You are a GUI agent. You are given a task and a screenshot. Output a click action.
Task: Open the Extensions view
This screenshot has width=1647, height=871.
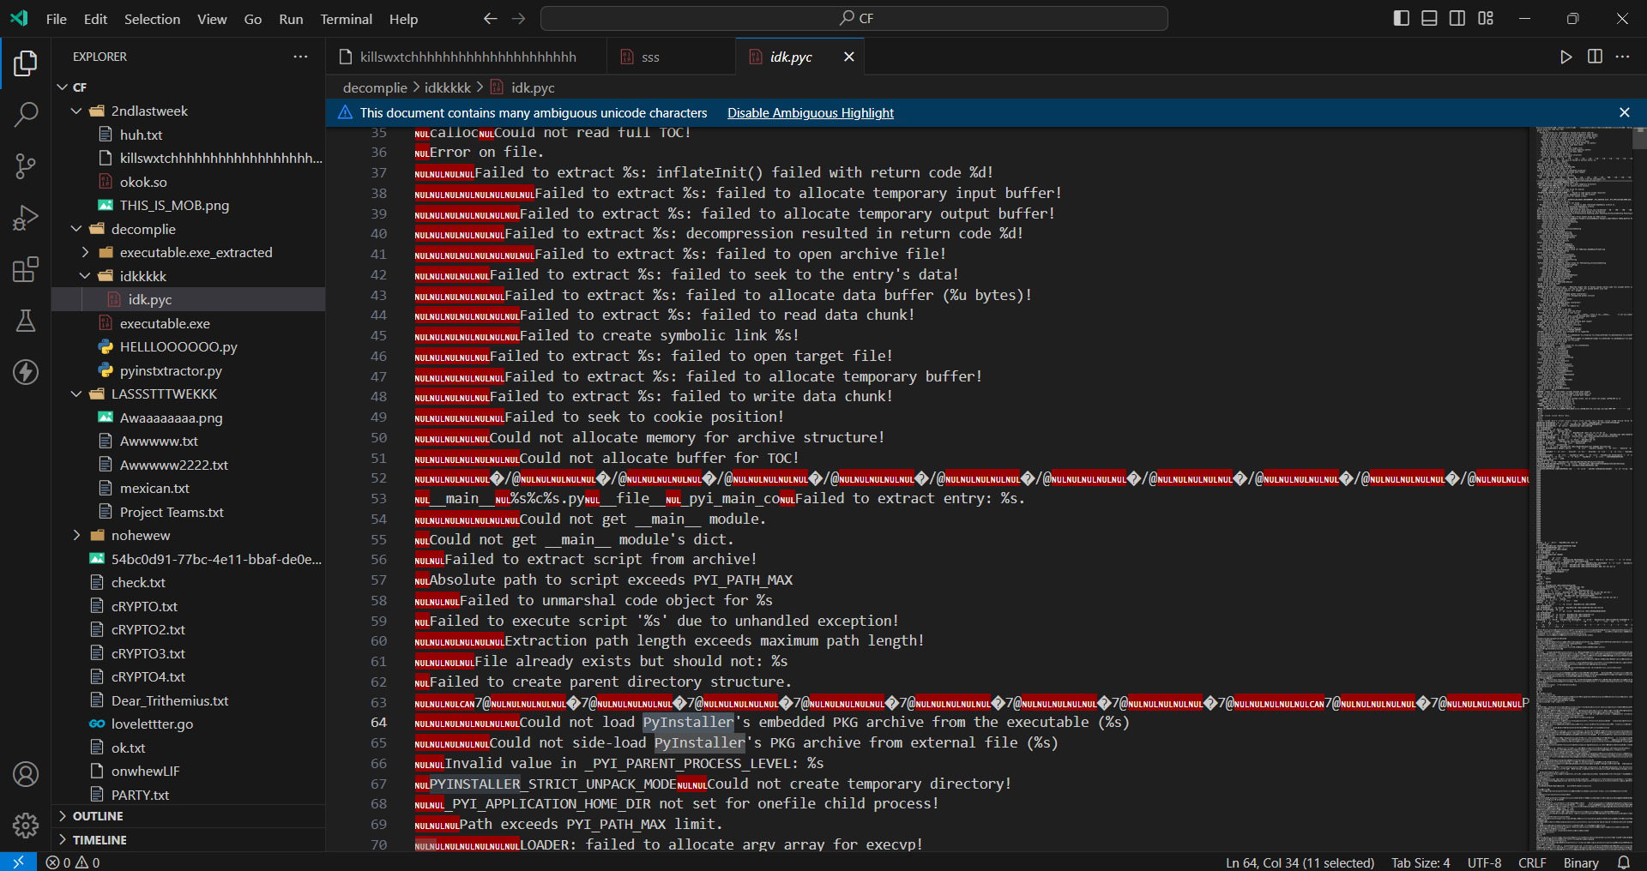[26, 269]
